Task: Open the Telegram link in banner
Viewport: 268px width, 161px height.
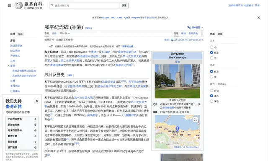Action: pyautogui.click(x=135, y=18)
